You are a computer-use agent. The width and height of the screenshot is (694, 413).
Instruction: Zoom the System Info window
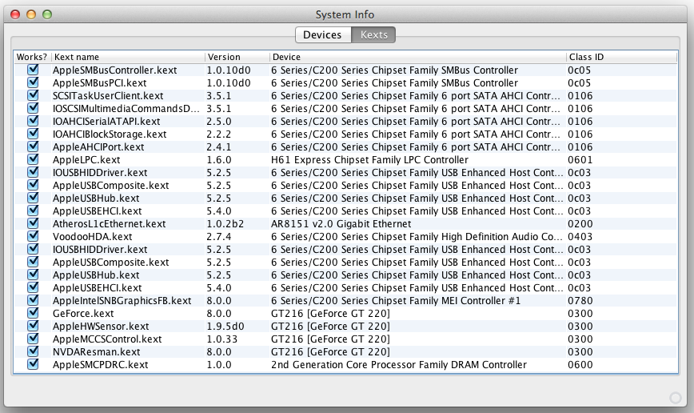pos(47,14)
